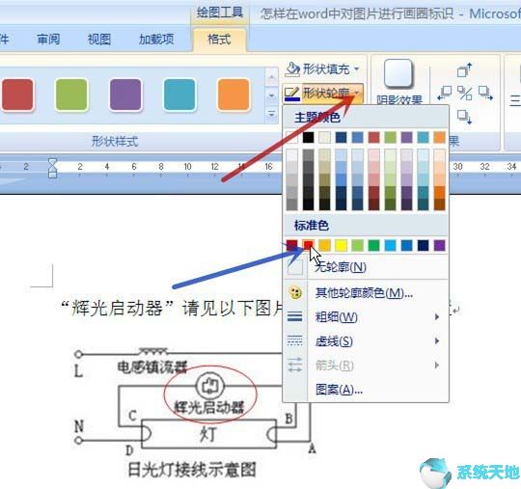Image resolution: width=521 pixels, height=489 pixels.
Task: Switch to the 审阅 tab
Action: (x=48, y=40)
